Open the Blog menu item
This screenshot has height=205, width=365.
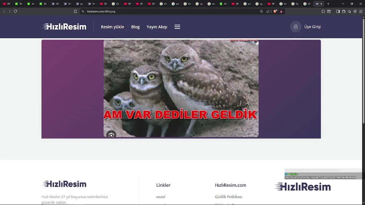pyautogui.click(x=135, y=27)
